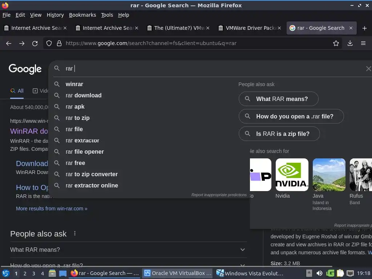Click the Java island thumbnail
Screen dimensions: 372x279
click(x=329, y=175)
